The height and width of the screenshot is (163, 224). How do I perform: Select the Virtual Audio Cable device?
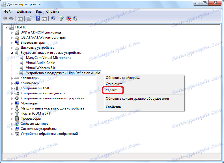(x=40, y=63)
